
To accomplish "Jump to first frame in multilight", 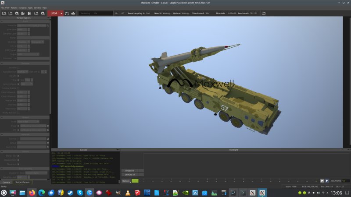I will pyautogui.click(x=322, y=181).
